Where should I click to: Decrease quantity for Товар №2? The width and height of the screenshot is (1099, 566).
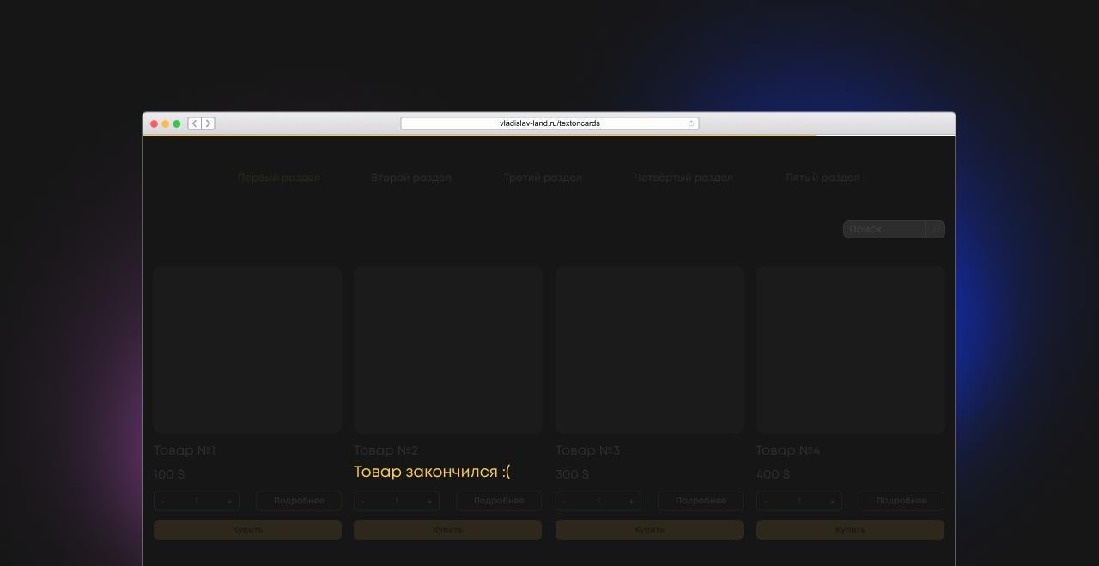click(363, 501)
